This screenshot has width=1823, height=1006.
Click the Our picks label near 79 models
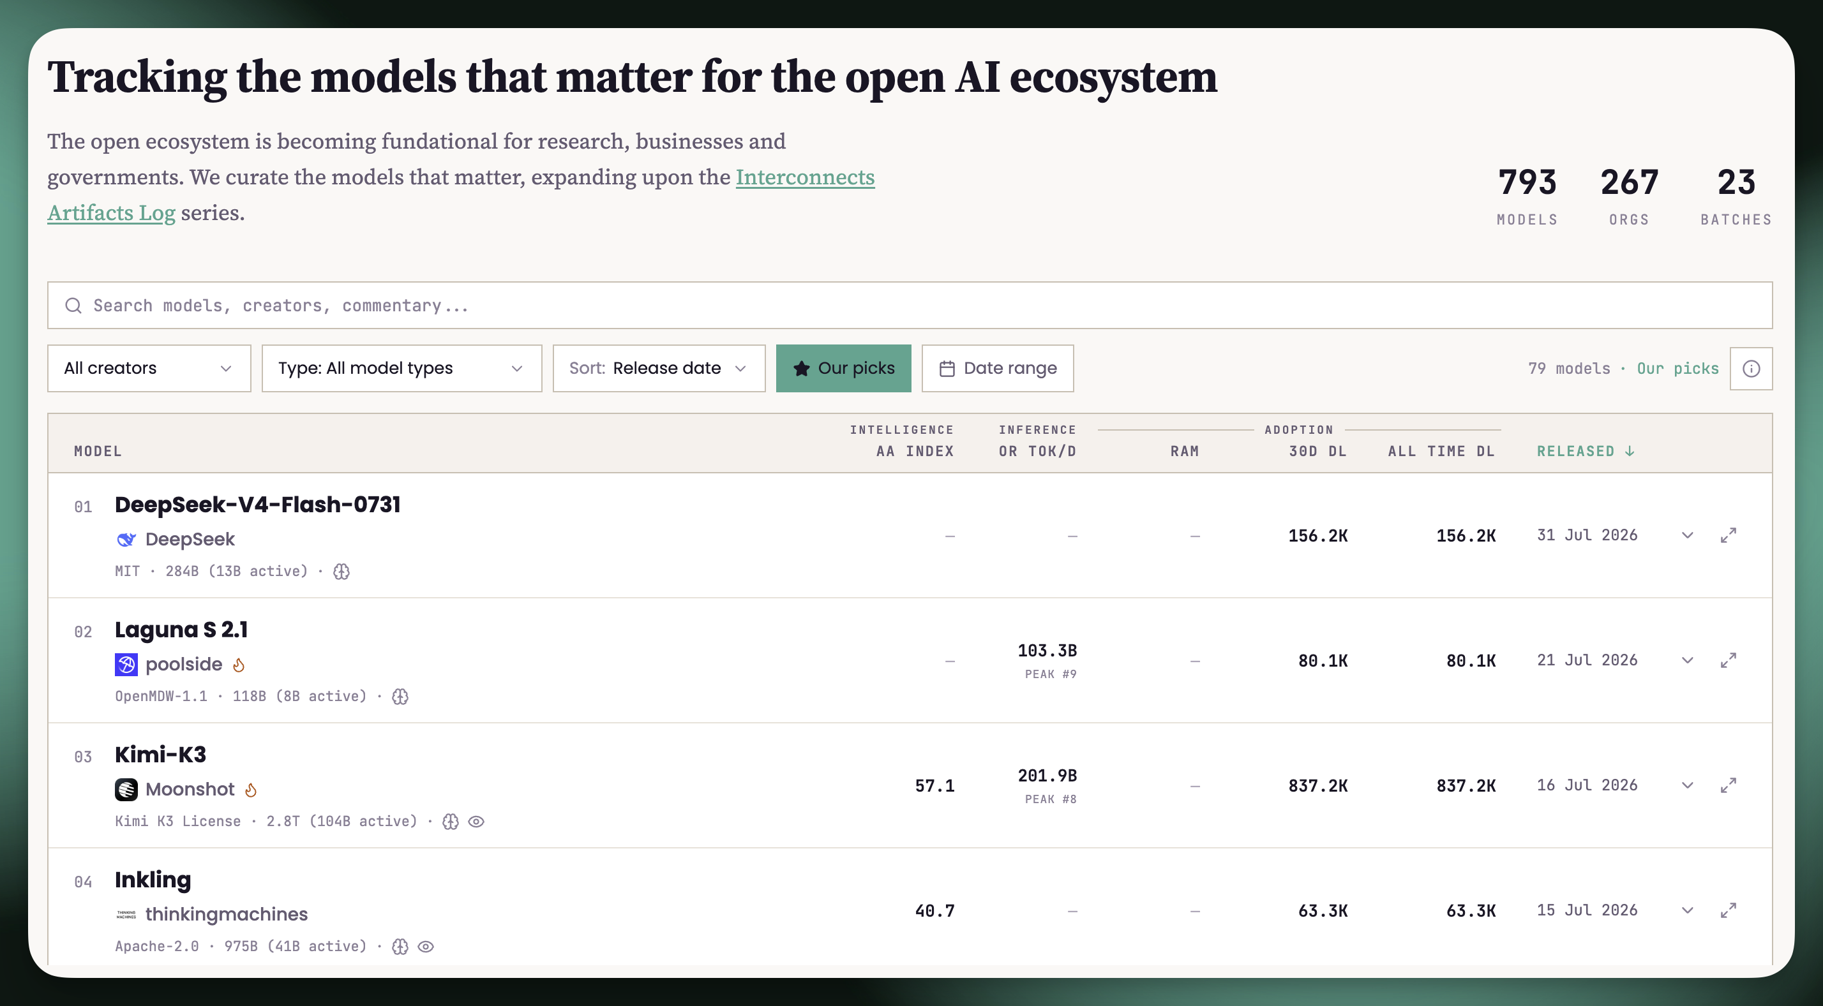pos(1677,369)
